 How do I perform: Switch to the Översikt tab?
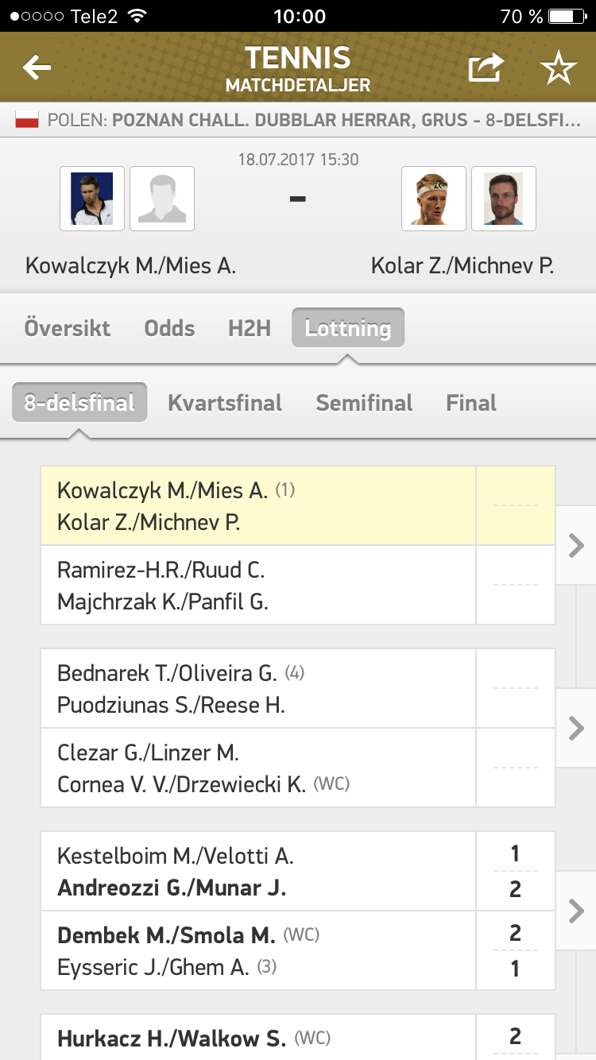pos(68,328)
